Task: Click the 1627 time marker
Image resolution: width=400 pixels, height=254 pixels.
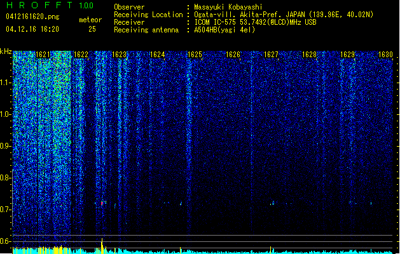Action: (271, 55)
